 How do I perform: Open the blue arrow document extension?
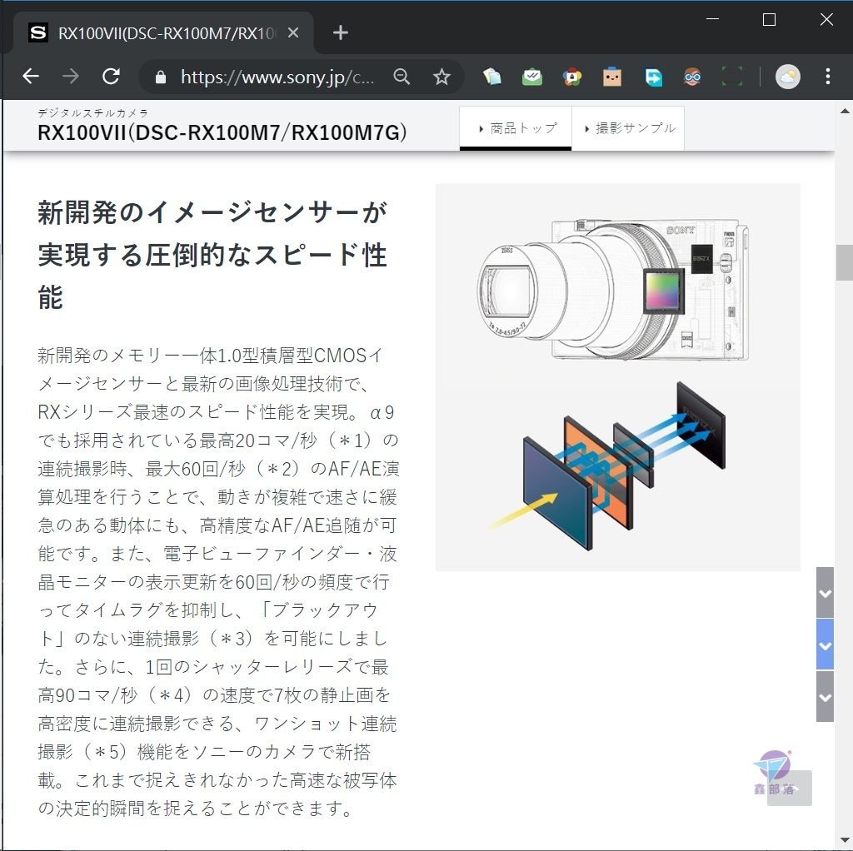point(653,77)
